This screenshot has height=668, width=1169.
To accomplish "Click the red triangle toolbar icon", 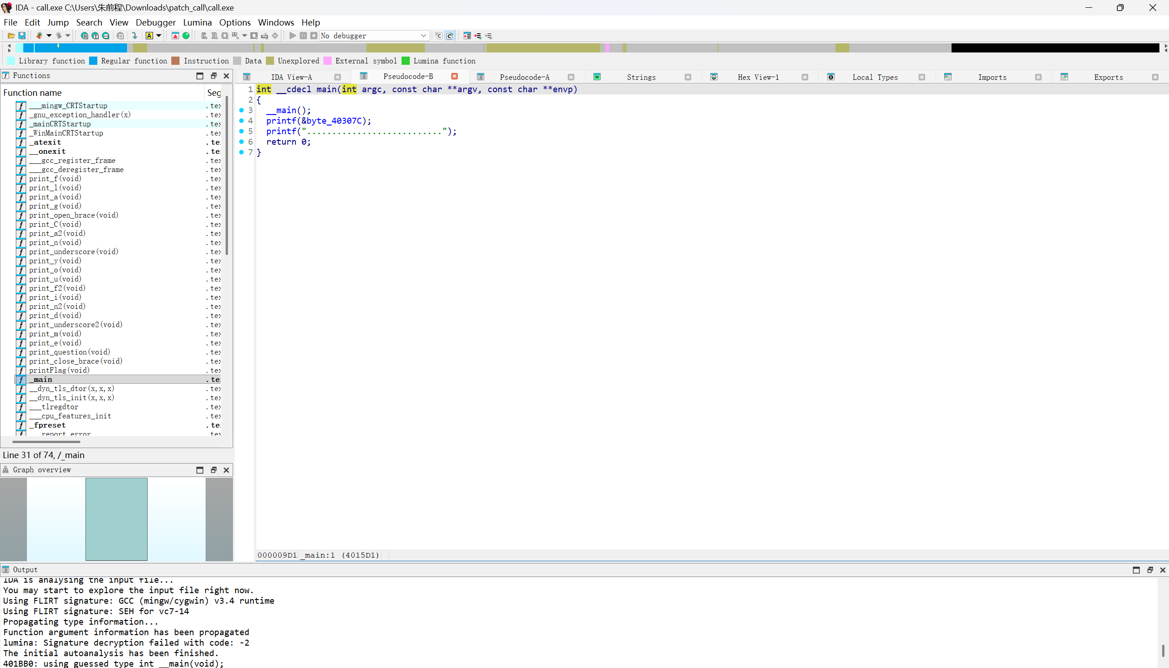I will pos(175,36).
